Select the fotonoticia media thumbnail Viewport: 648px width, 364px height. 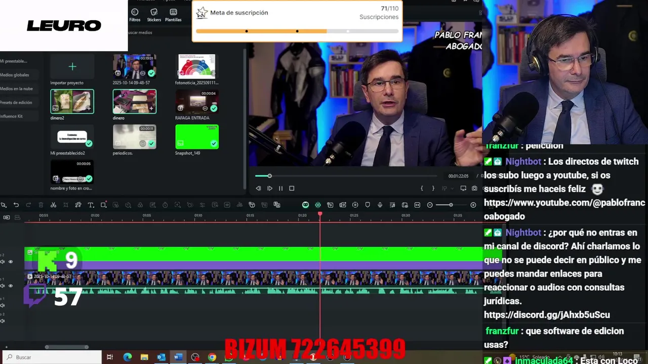197,66
